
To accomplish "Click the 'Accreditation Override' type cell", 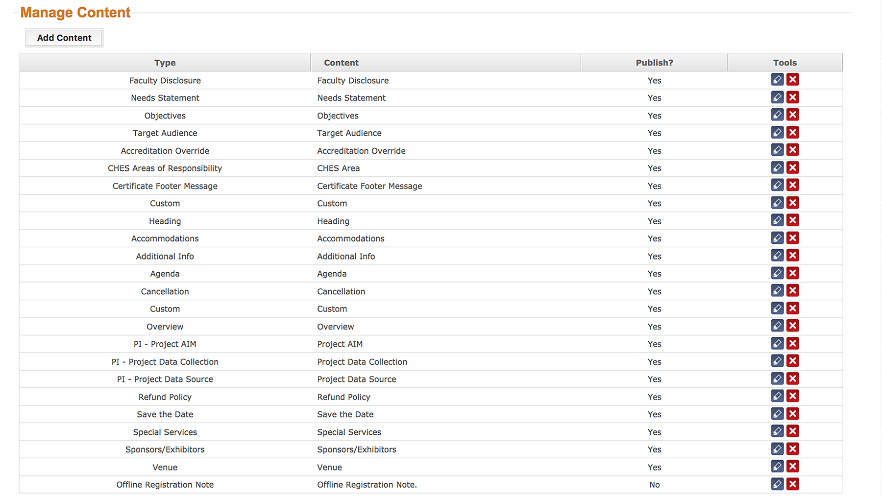I will [165, 151].
